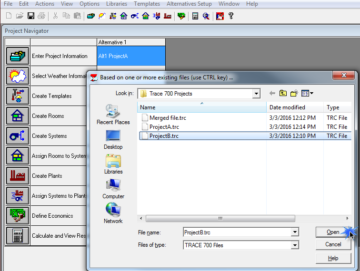Click Define Economics navigator button
The image size is (360, 271).
pyautogui.click(x=18, y=215)
